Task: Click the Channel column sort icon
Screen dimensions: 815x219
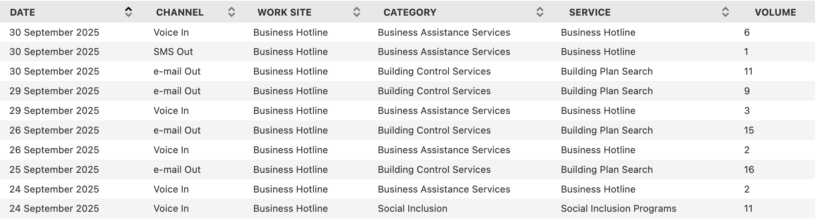Action: point(231,12)
